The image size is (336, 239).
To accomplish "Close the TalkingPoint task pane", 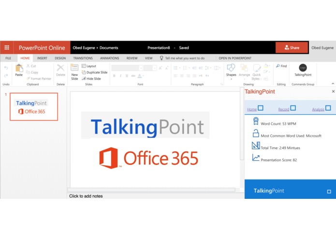I will (x=333, y=91).
